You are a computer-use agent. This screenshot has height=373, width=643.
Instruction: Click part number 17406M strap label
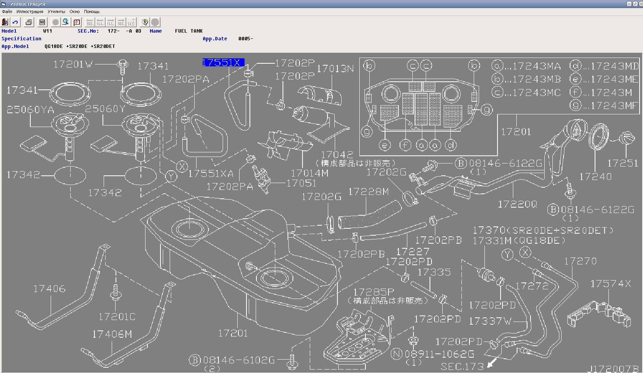coord(112,334)
